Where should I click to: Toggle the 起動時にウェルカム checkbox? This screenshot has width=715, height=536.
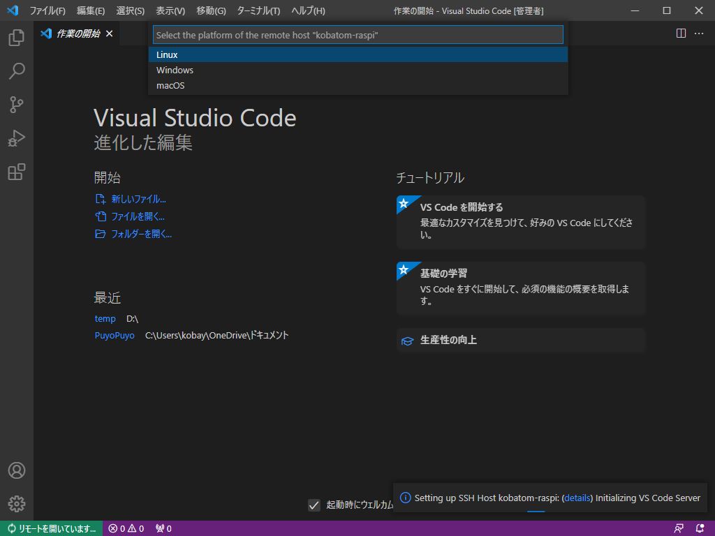314,505
